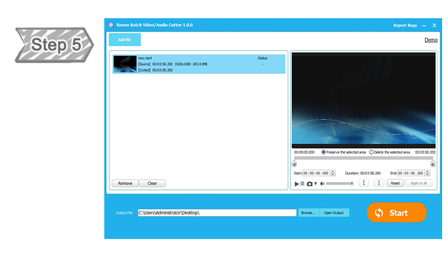Select 'Delete the selected area' option
The image size is (448, 256).
pyautogui.click(x=371, y=152)
